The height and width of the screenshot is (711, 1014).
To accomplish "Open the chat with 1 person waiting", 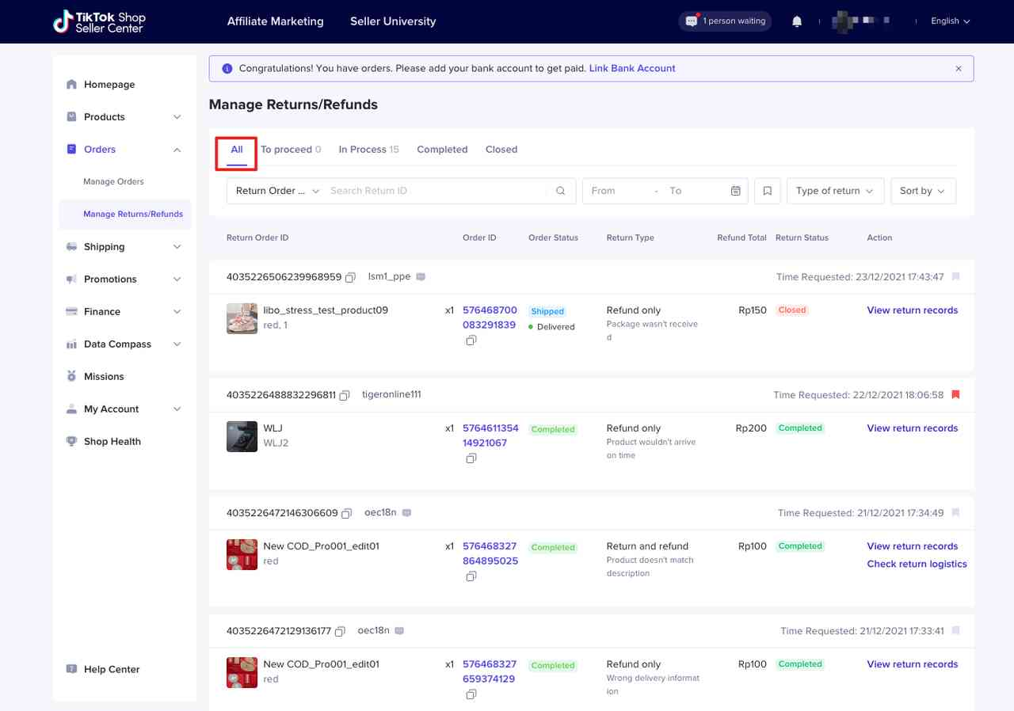I will pyautogui.click(x=726, y=21).
